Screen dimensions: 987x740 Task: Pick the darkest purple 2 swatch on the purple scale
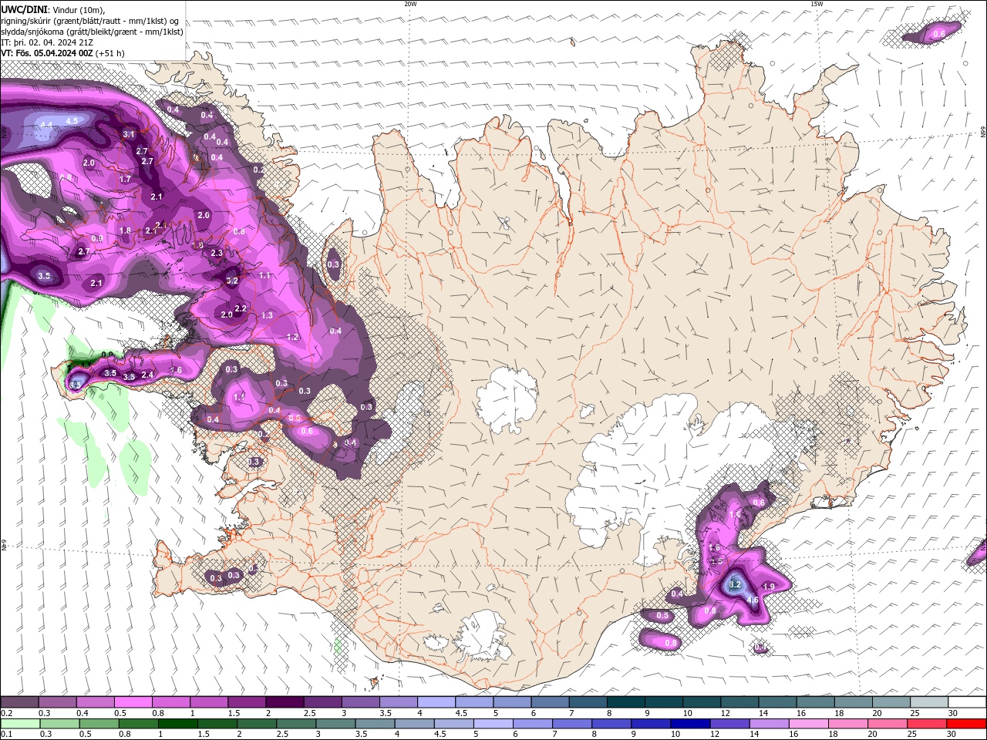tap(285, 702)
